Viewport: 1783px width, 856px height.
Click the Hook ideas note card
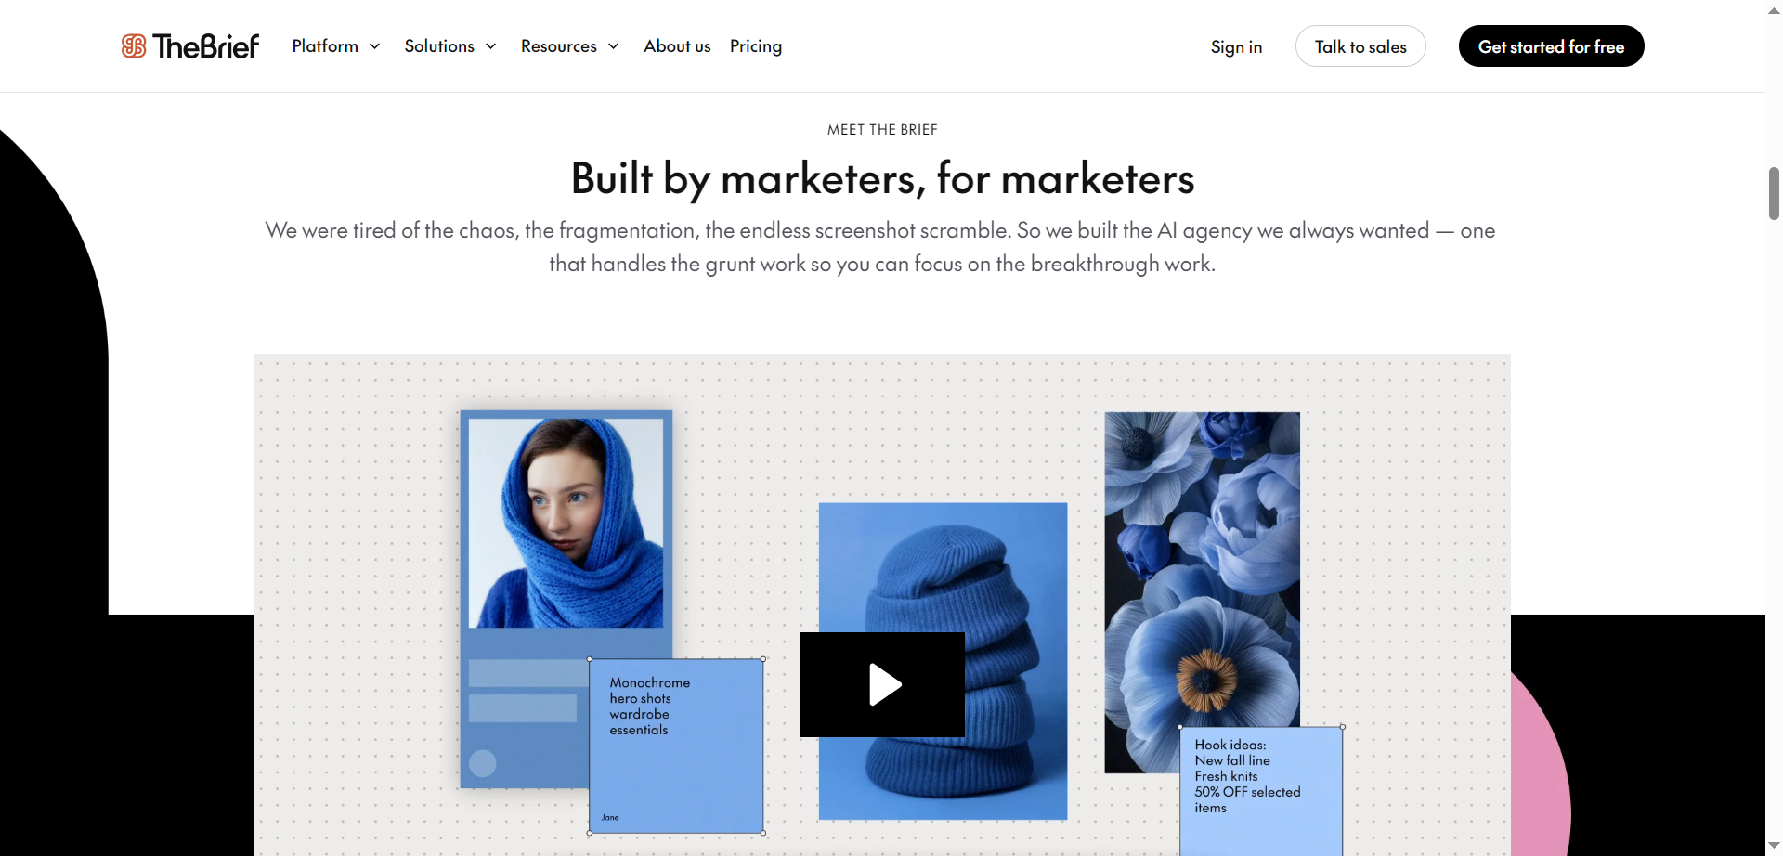(x=1261, y=791)
